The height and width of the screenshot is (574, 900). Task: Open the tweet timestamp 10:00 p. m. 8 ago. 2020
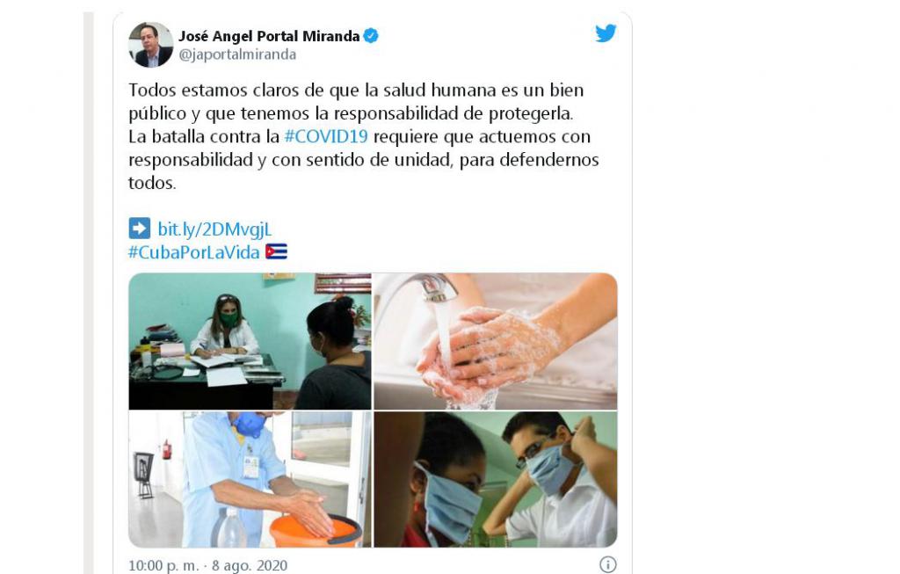tap(207, 565)
